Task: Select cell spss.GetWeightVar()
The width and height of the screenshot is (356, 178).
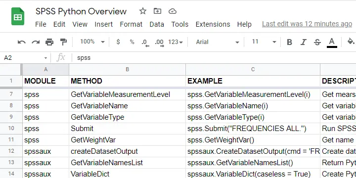Action: pos(253,140)
